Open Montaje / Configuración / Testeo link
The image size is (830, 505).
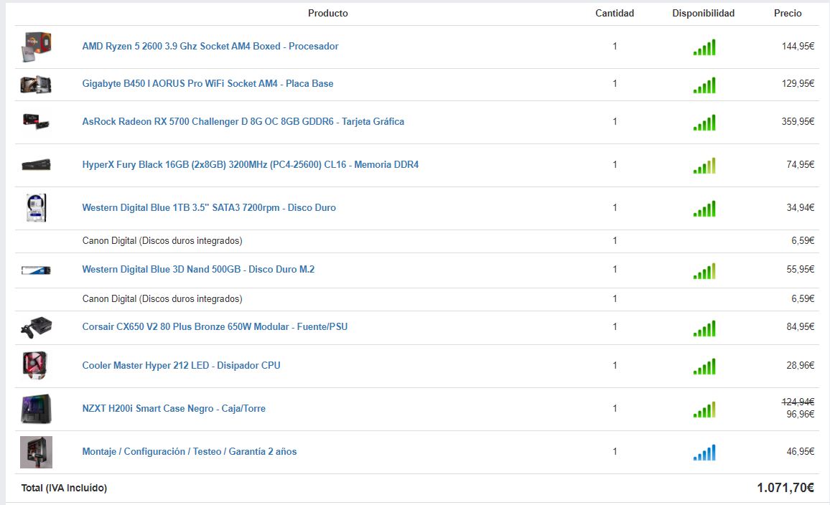190,452
